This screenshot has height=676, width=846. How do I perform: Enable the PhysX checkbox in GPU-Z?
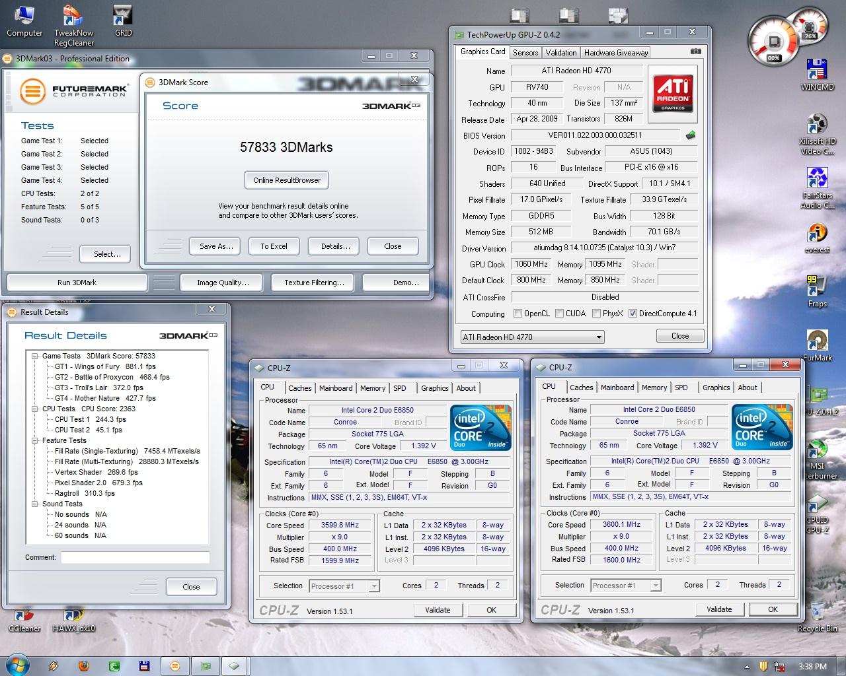pos(596,314)
